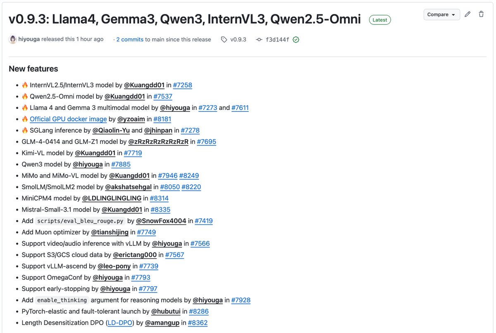
Task: Open @akshatsehgal profile
Action: point(128,187)
